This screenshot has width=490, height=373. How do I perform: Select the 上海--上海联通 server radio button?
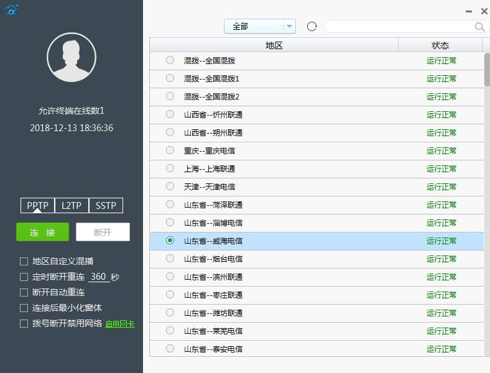click(170, 168)
